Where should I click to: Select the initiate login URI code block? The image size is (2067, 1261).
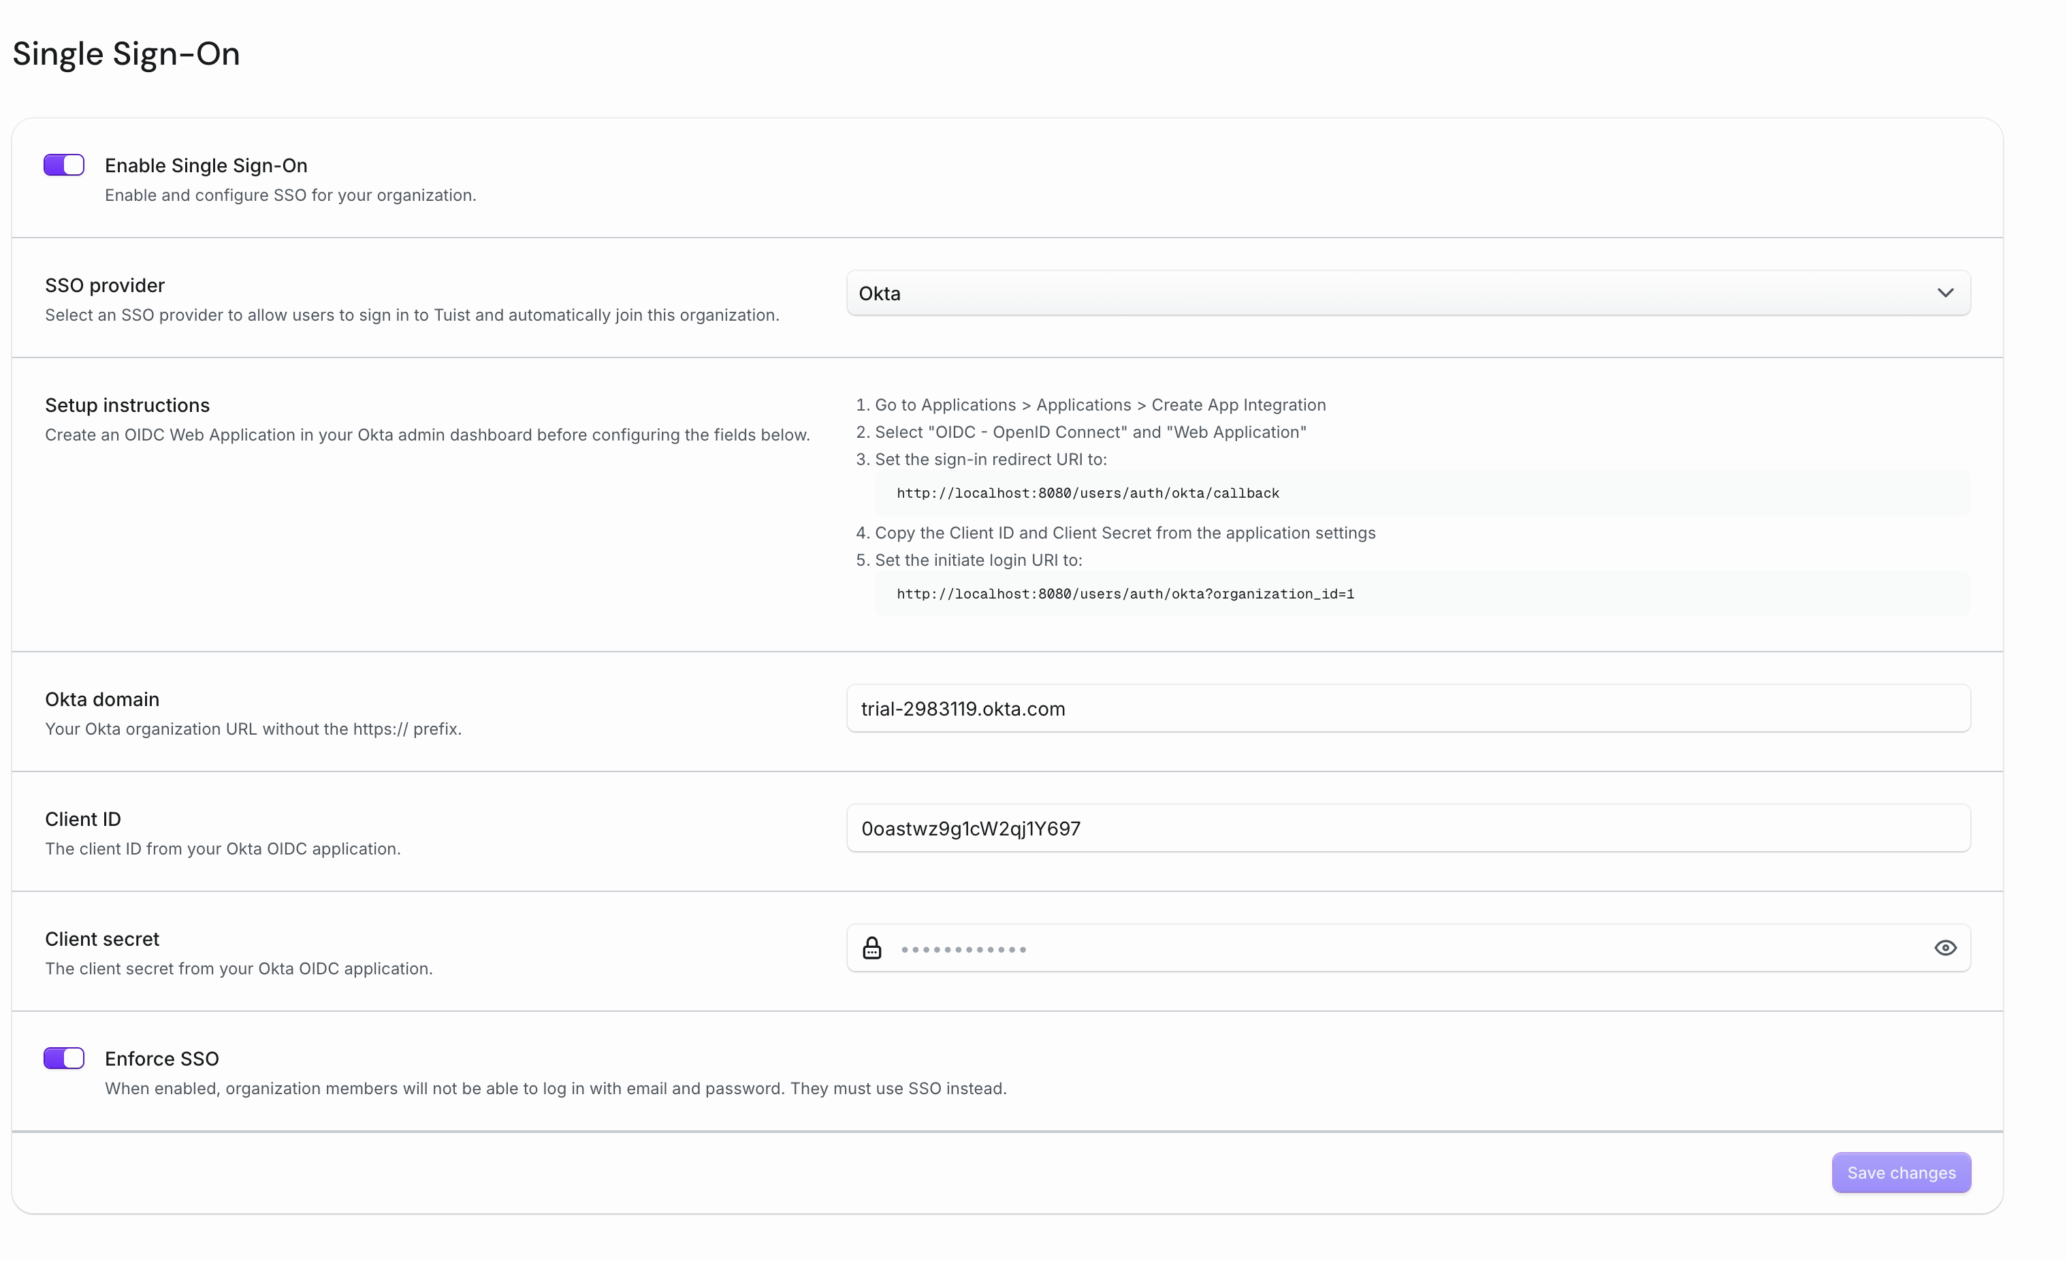pos(1125,593)
